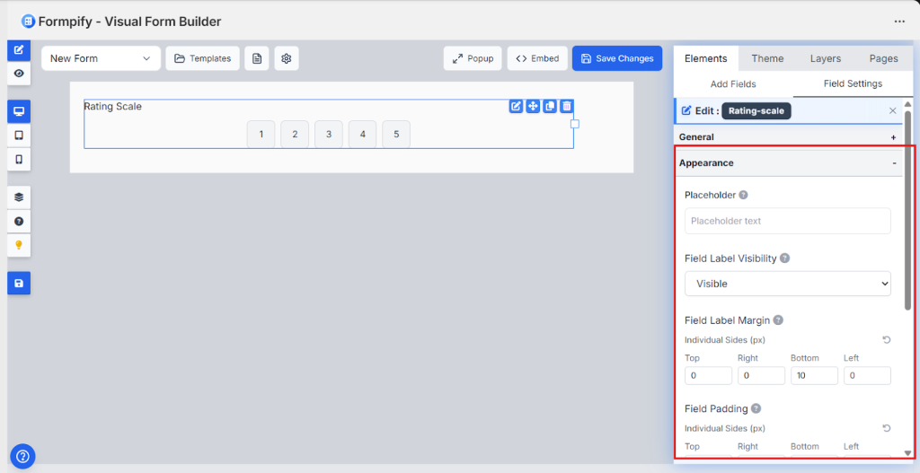
Task: Select rating value 5 on the scale
Action: [x=396, y=135]
